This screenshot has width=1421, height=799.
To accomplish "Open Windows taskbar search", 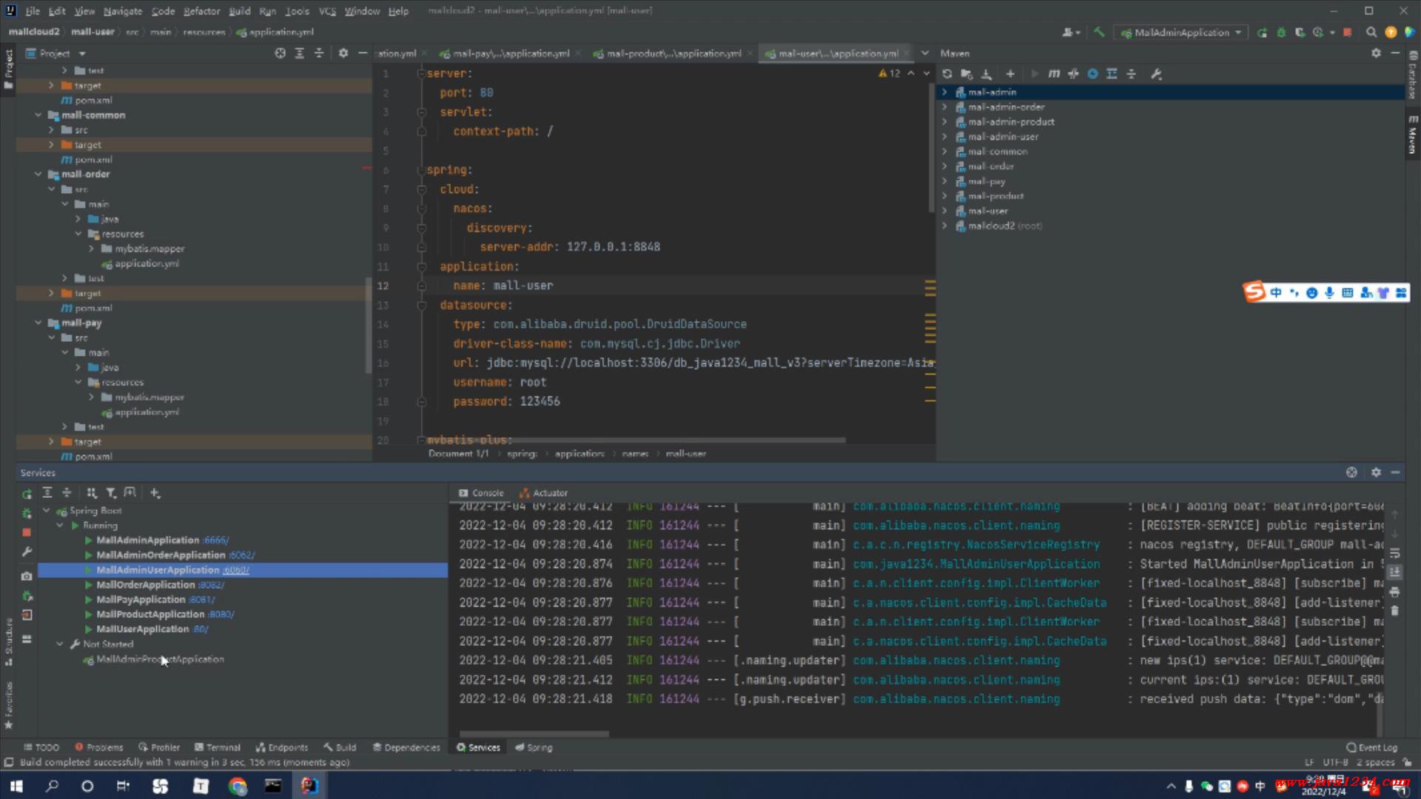I will coord(52,786).
